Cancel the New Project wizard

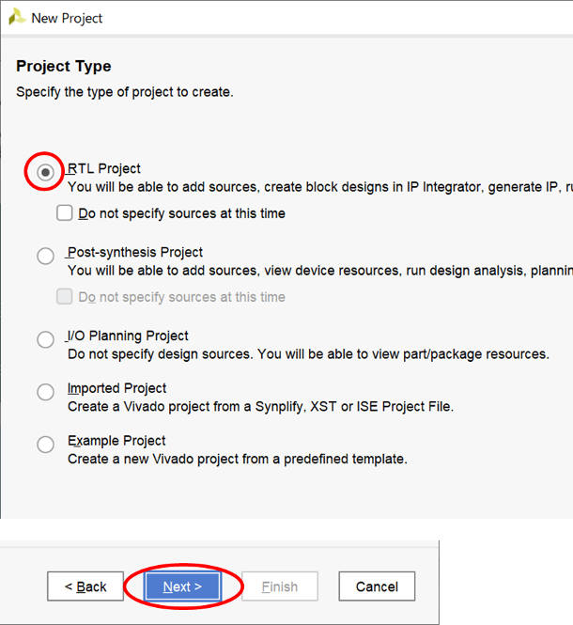pos(377,586)
